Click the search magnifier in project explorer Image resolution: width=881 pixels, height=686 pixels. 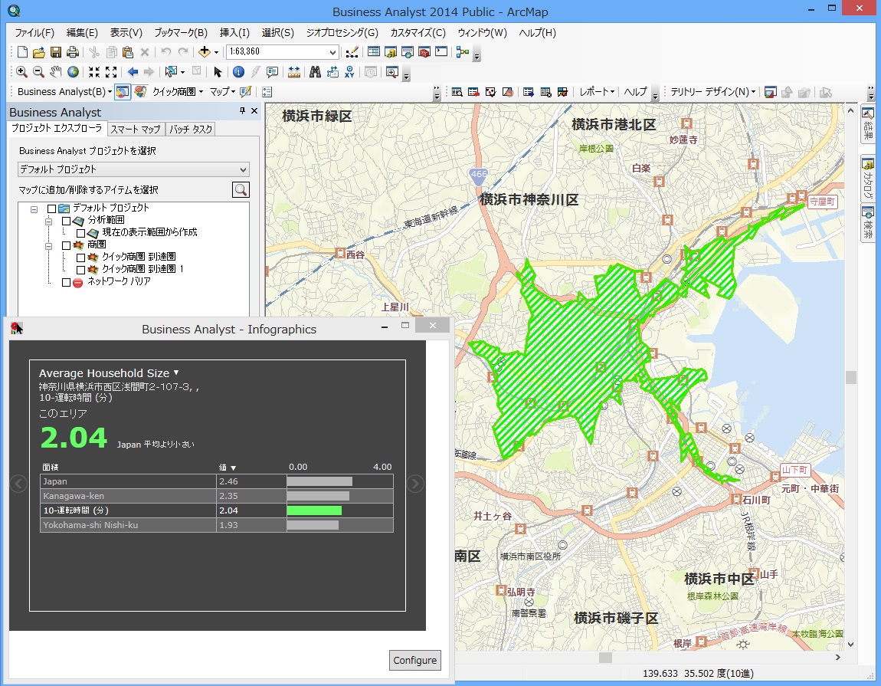[241, 190]
